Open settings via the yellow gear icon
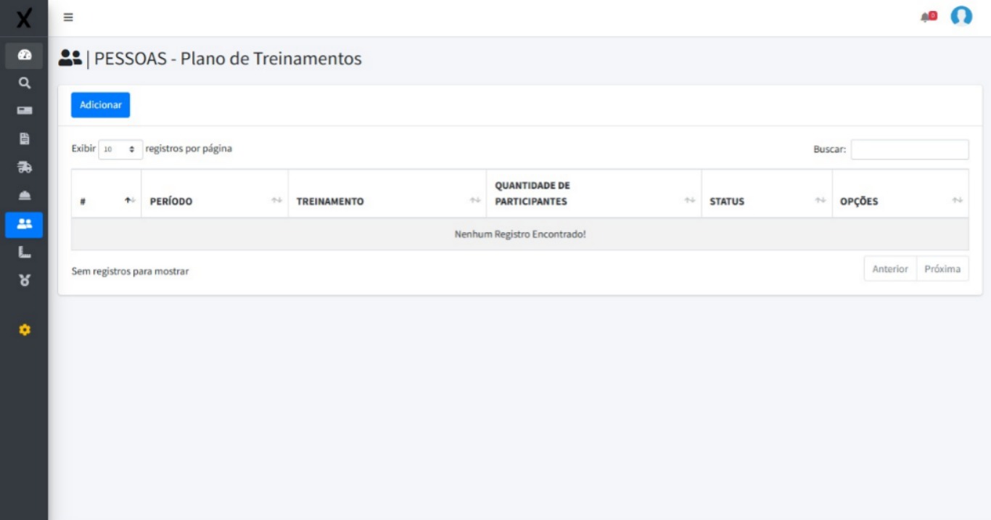The width and height of the screenshot is (991, 520). pyautogui.click(x=24, y=330)
